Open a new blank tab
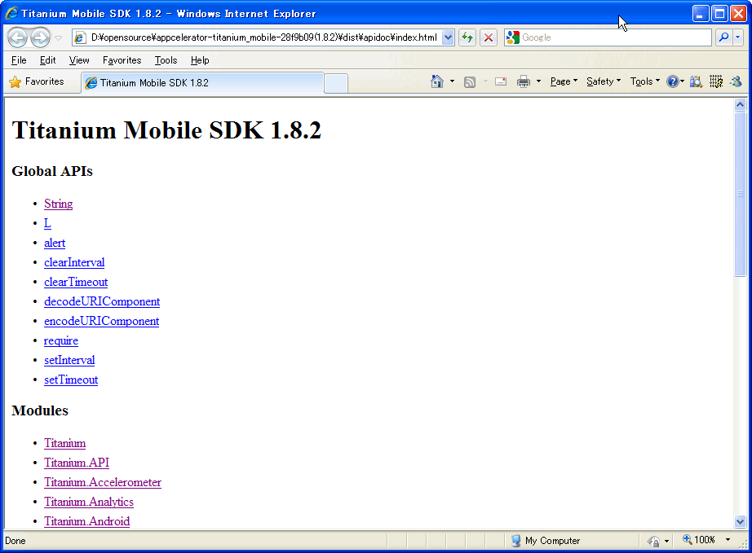This screenshot has width=752, height=553. coord(336,83)
